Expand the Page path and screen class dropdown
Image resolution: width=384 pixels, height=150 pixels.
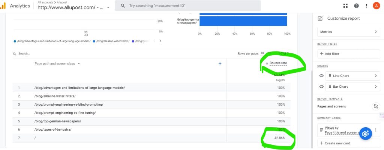79,64
